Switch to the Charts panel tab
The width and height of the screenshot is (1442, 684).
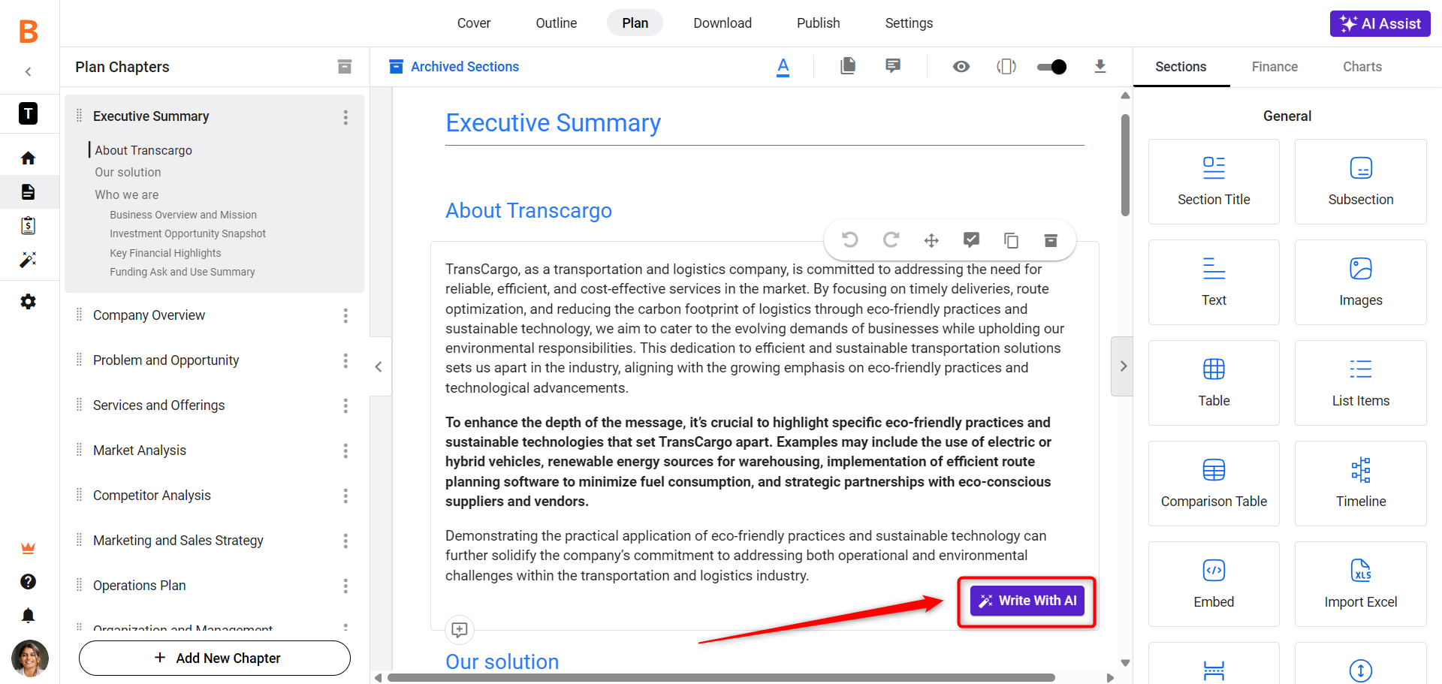pos(1362,67)
